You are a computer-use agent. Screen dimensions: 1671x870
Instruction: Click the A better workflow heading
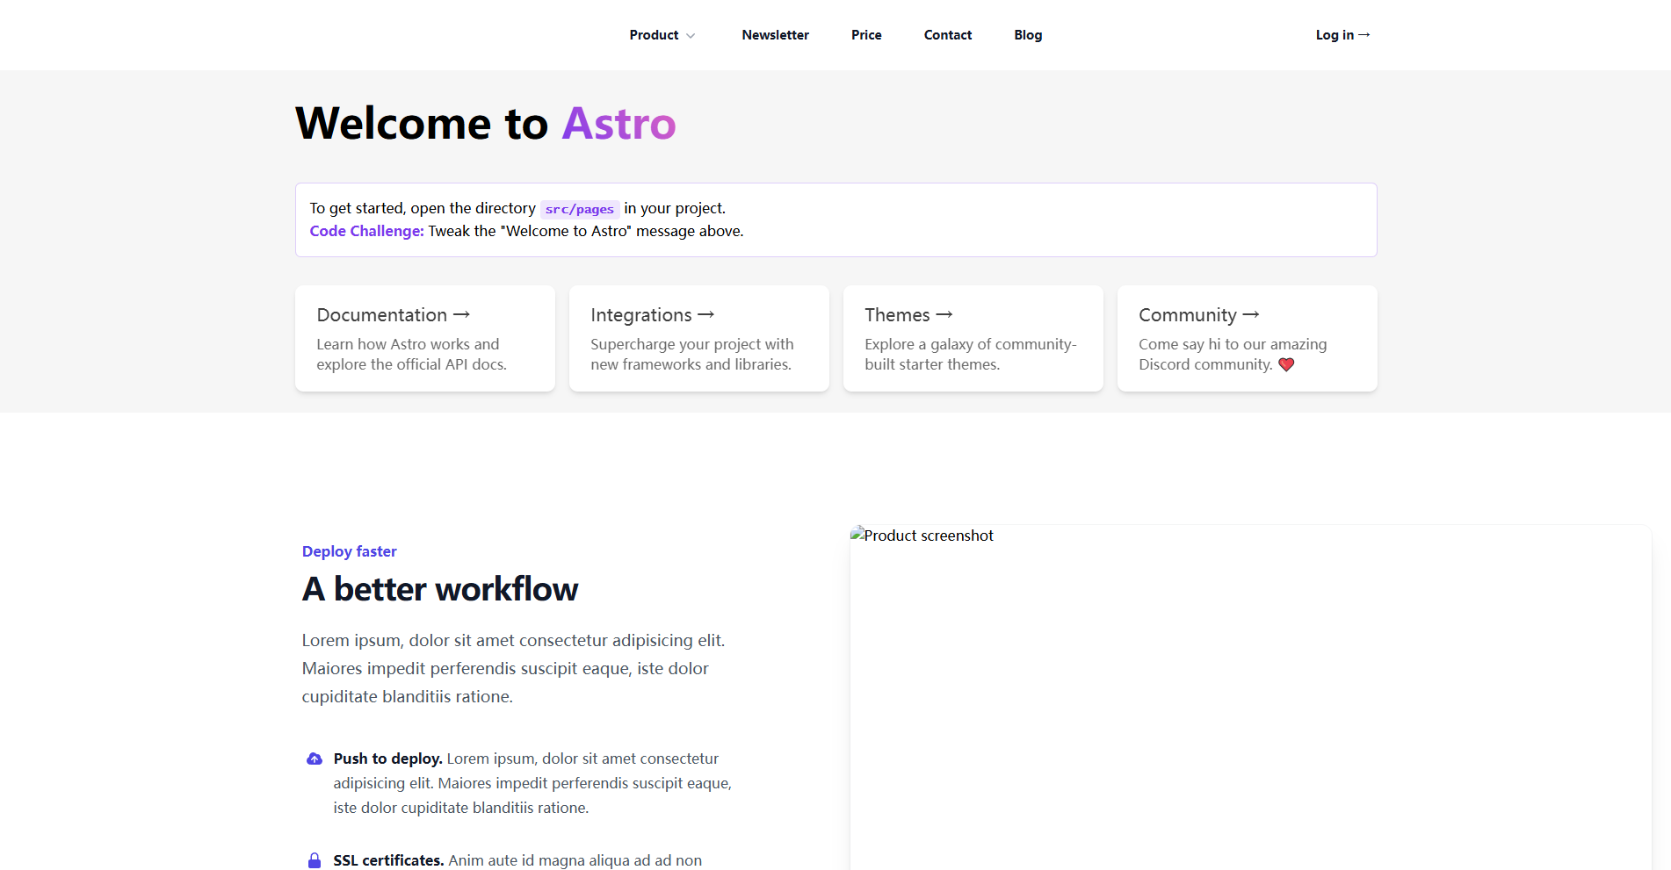click(x=440, y=589)
